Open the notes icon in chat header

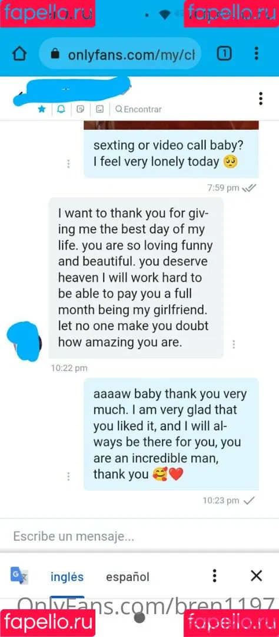pyautogui.click(x=80, y=109)
